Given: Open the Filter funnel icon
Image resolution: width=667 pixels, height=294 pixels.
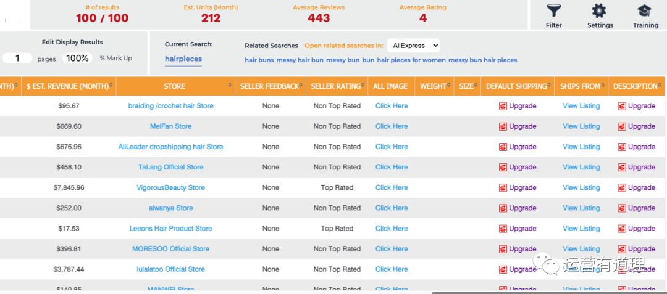Looking at the screenshot, I should (553, 11).
